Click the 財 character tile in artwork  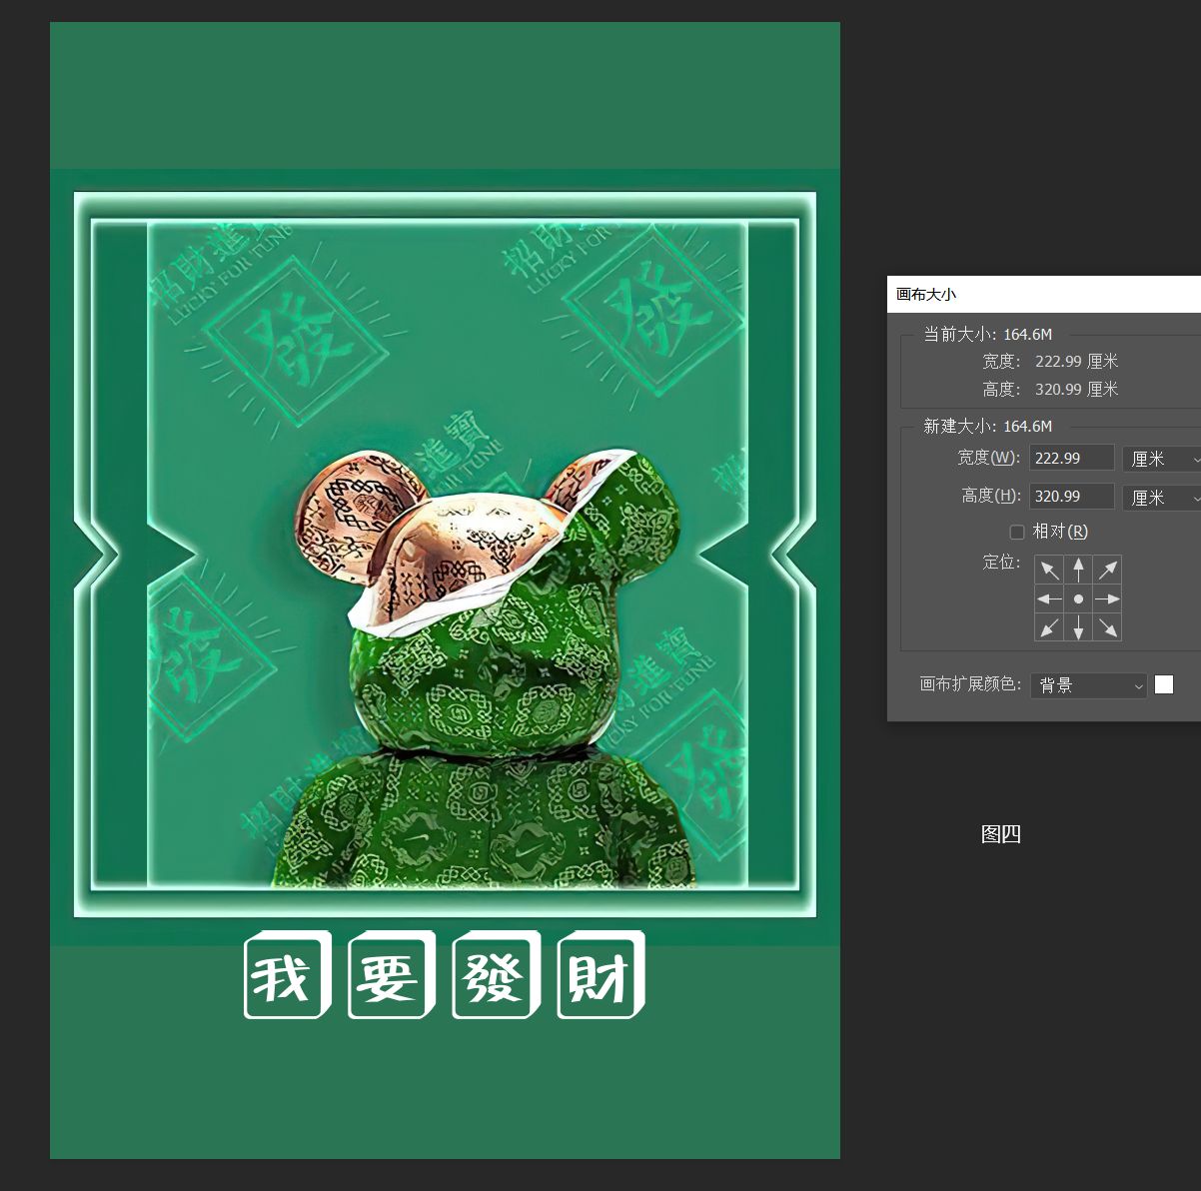point(600,975)
